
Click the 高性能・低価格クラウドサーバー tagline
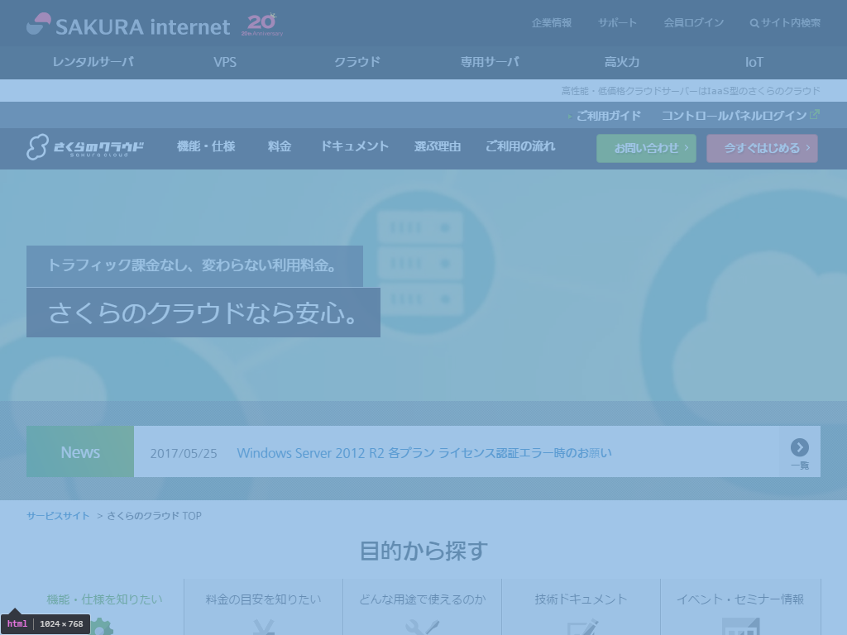[x=691, y=91]
